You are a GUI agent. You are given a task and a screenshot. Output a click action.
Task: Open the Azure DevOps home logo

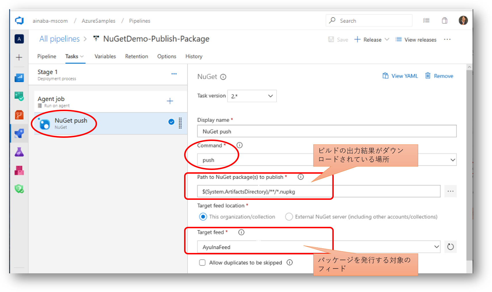pos(19,21)
